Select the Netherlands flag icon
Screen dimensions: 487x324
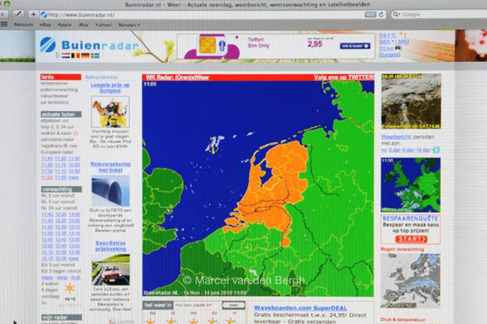tap(66, 56)
